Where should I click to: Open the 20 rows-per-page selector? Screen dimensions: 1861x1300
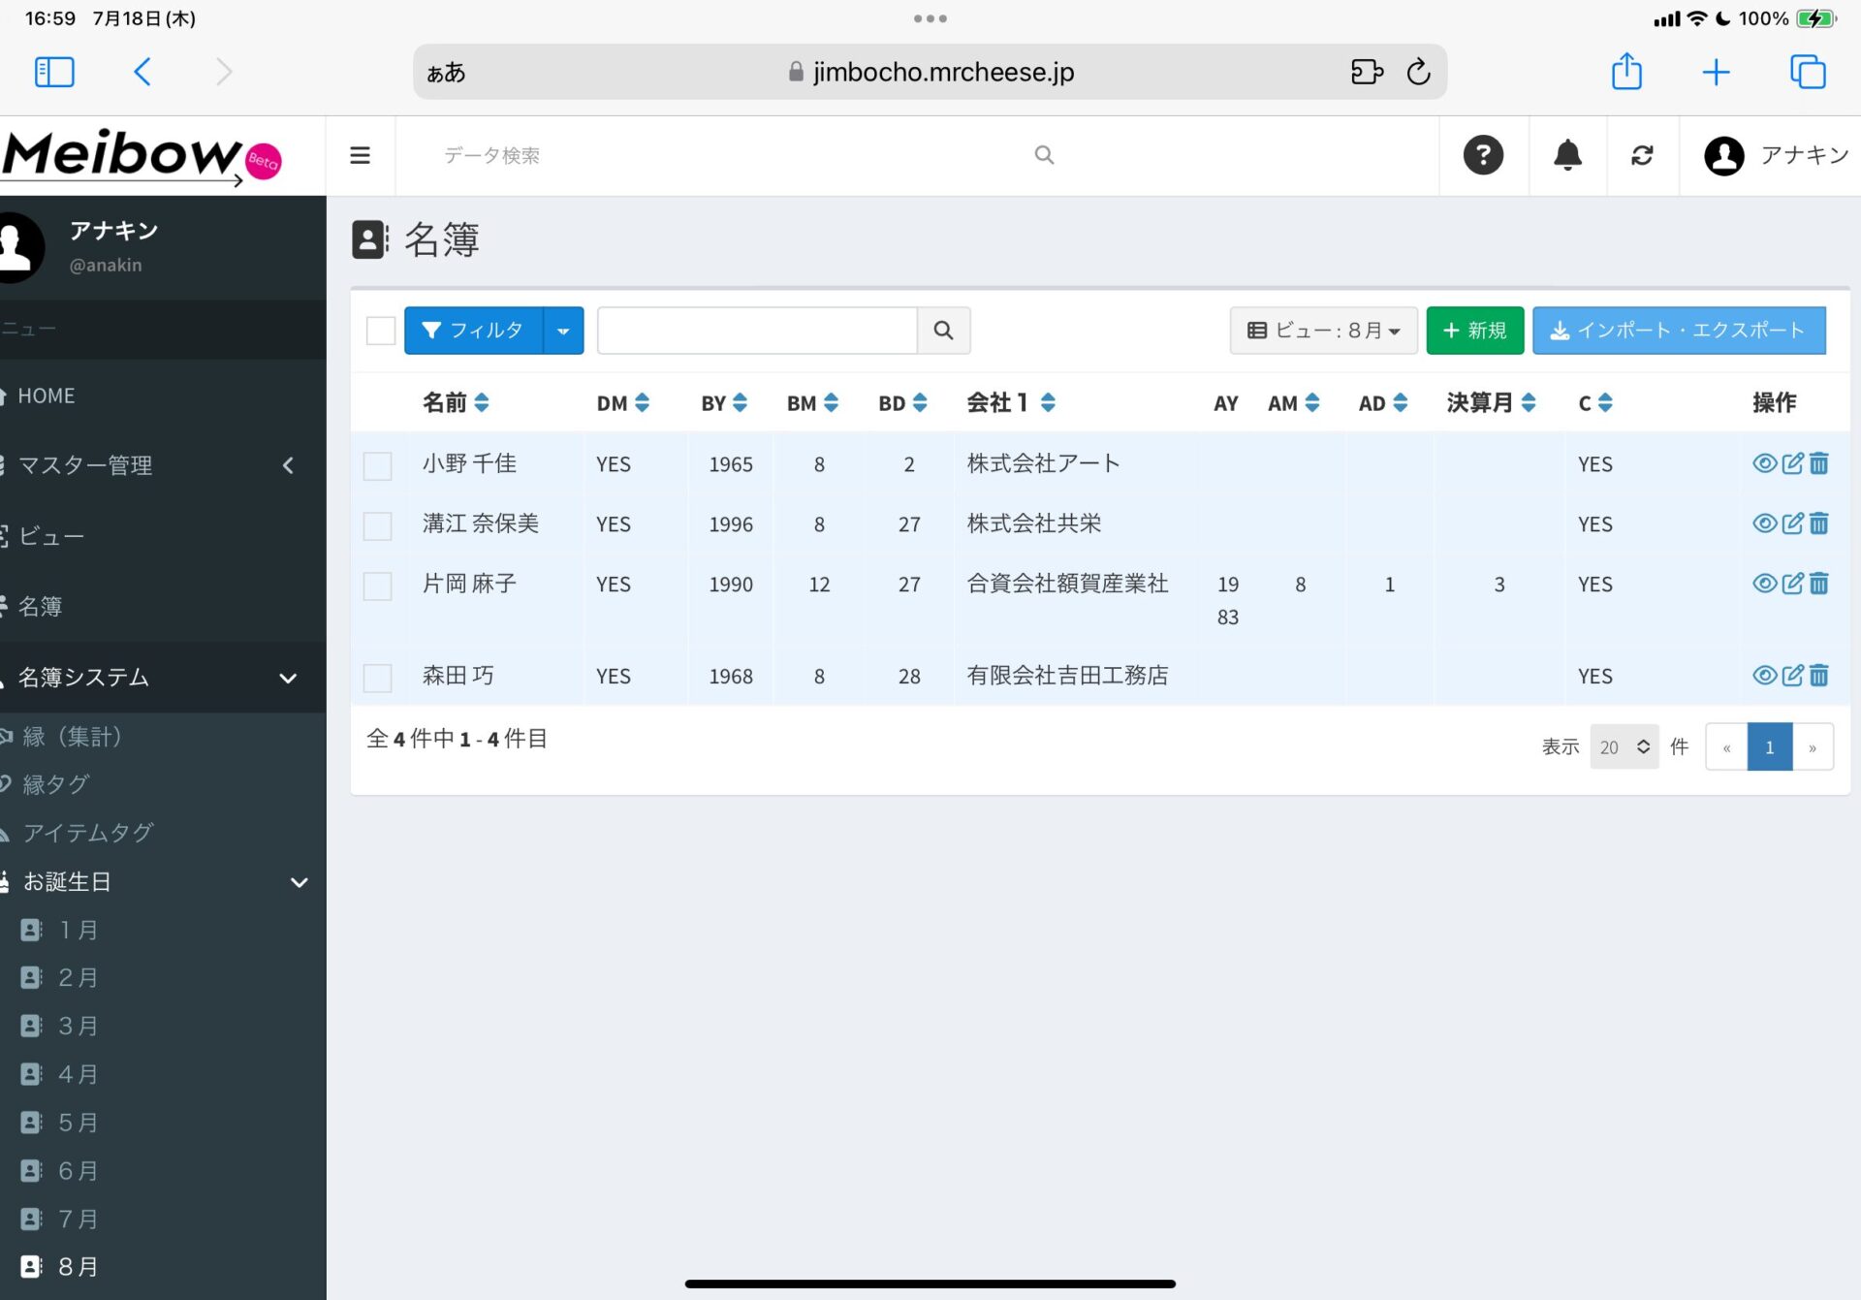(1624, 746)
